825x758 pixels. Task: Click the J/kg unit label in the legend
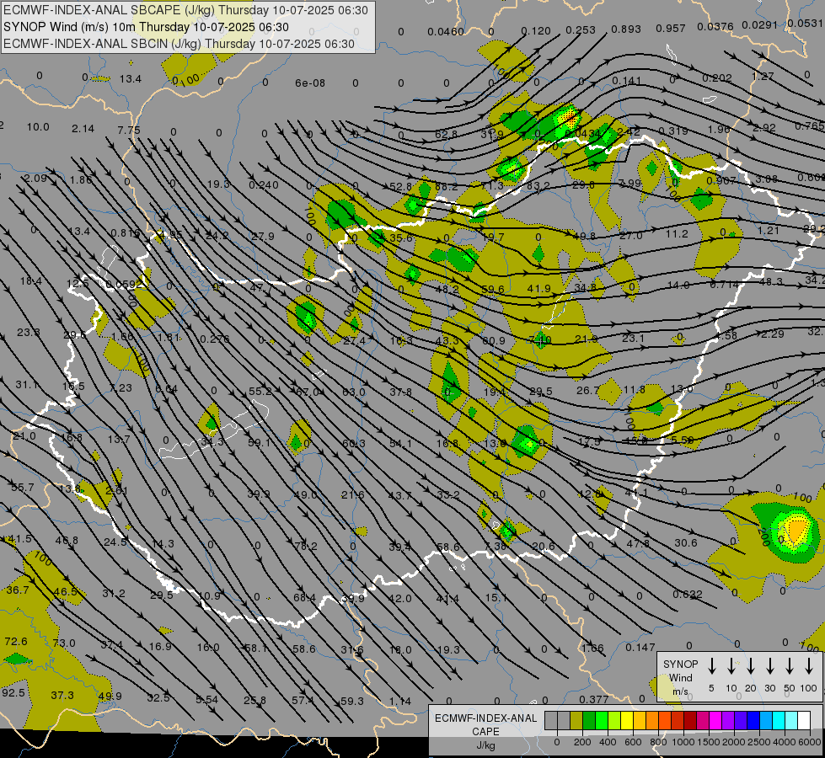[x=485, y=745]
